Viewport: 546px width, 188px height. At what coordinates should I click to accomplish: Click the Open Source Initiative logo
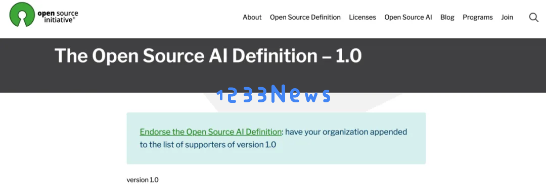click(x=44, y=15)
